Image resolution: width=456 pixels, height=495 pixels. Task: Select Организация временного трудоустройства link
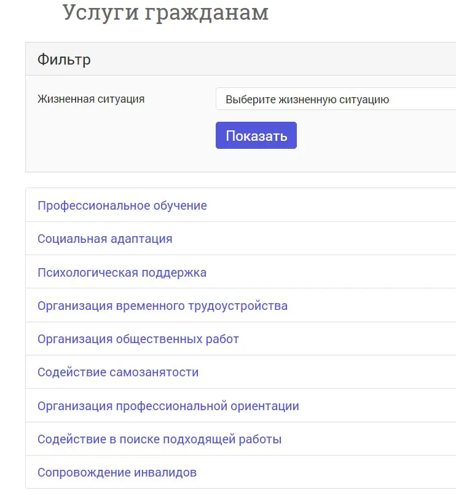click(162, 306)
